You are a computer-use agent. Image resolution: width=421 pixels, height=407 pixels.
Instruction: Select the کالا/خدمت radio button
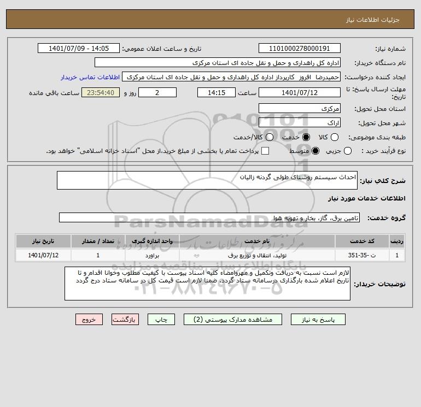pos(270,137)
